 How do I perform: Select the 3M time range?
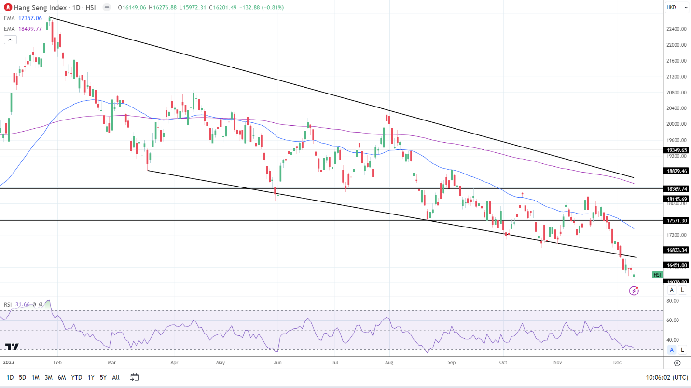[x=48, y=377]
